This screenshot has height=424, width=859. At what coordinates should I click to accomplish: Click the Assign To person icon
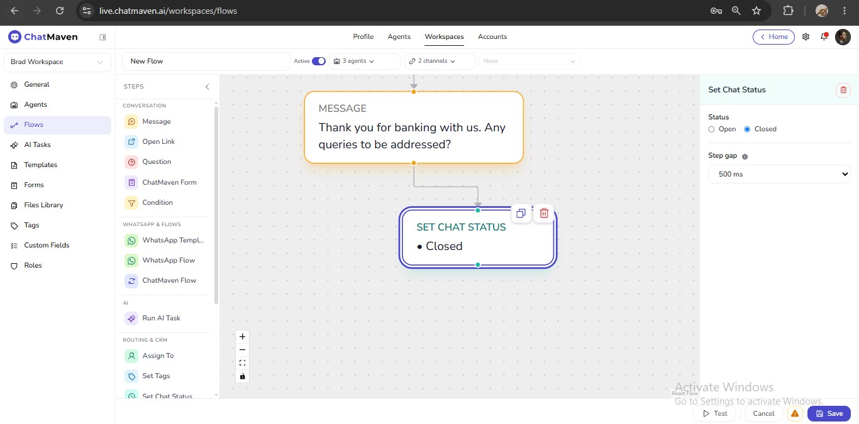131,356
